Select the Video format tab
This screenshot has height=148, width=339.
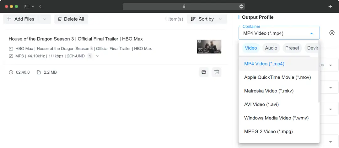tap(251, 48)
